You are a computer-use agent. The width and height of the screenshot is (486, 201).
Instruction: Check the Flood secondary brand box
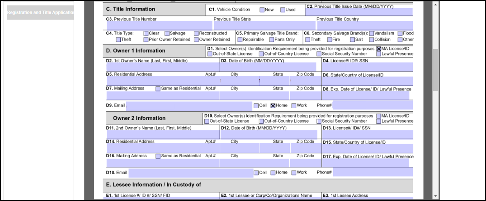pyautogui.click(x=400, y=34)
